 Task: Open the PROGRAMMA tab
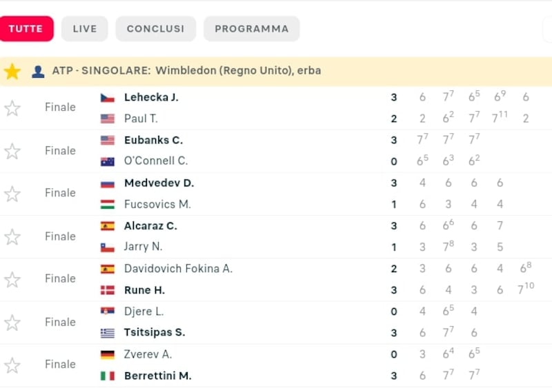[252, 29]
